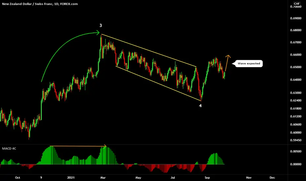This screenshot has width=306, height=181.
Task: Click the May label on the time axis
Action: 138,177
